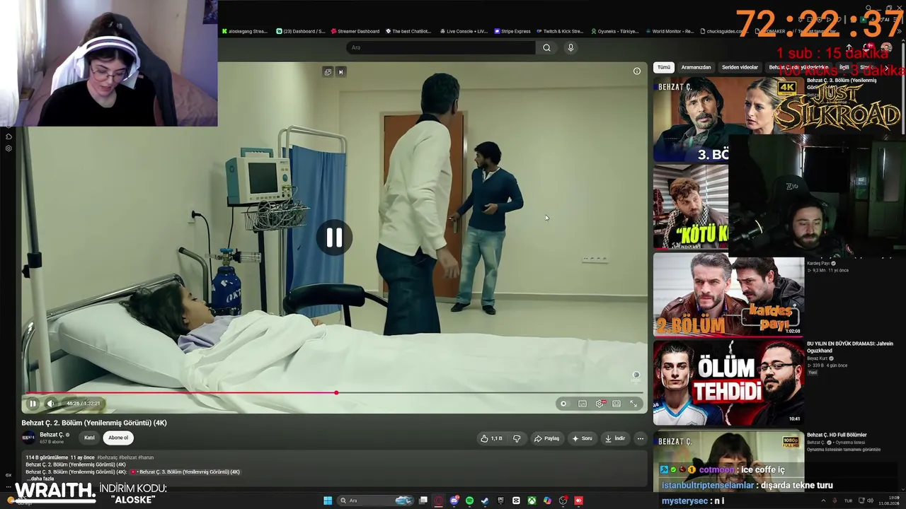The height and width of the screenshot is (509, 906).
Task: Open the Streamer Dashboard bookmark
Action: (355, 31)
